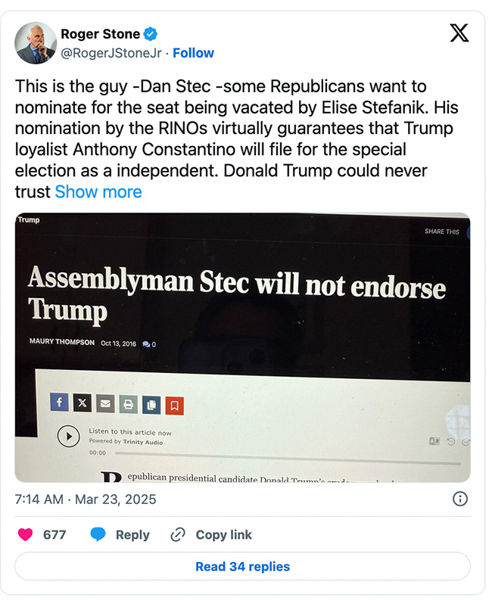Click the blue verified badge beside Roger Stone

[x=151, y=34]
